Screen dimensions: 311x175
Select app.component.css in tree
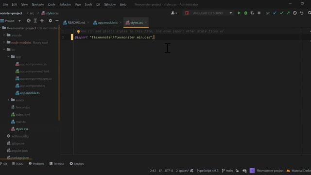point(31,64)
